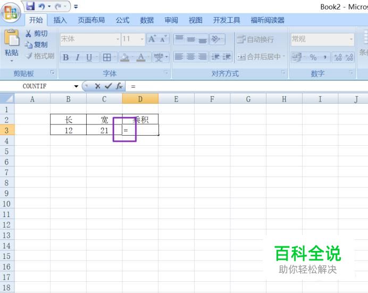368x293 pixels.
Task: Decrease decimal places
Action: coord(349,57)
